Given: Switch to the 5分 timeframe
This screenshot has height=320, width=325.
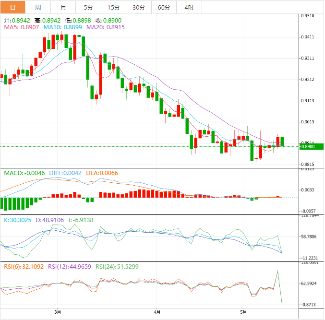Looking at the screenshot, I should (88, 7).
